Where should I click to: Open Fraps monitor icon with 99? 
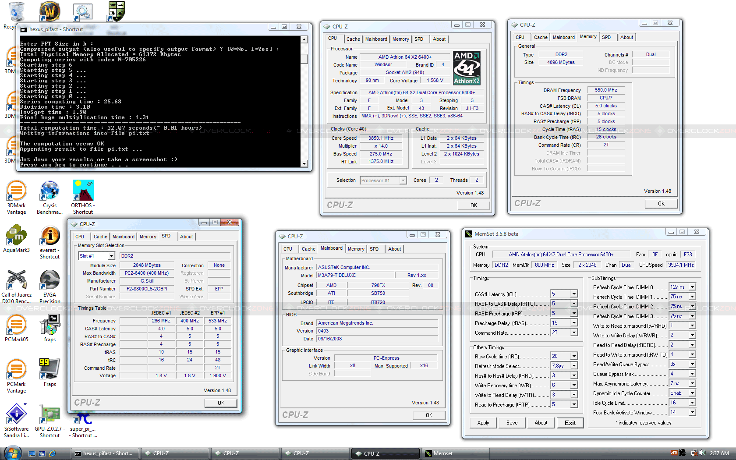[x=50, y=373]
